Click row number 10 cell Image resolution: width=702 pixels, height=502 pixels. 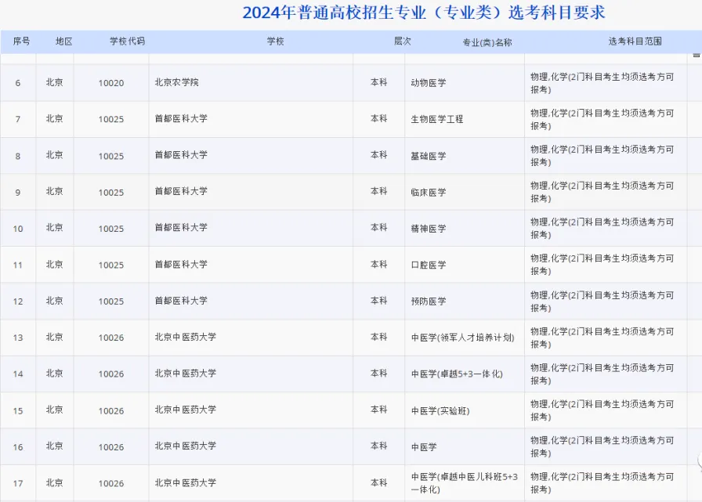click(x=18, y=229)
